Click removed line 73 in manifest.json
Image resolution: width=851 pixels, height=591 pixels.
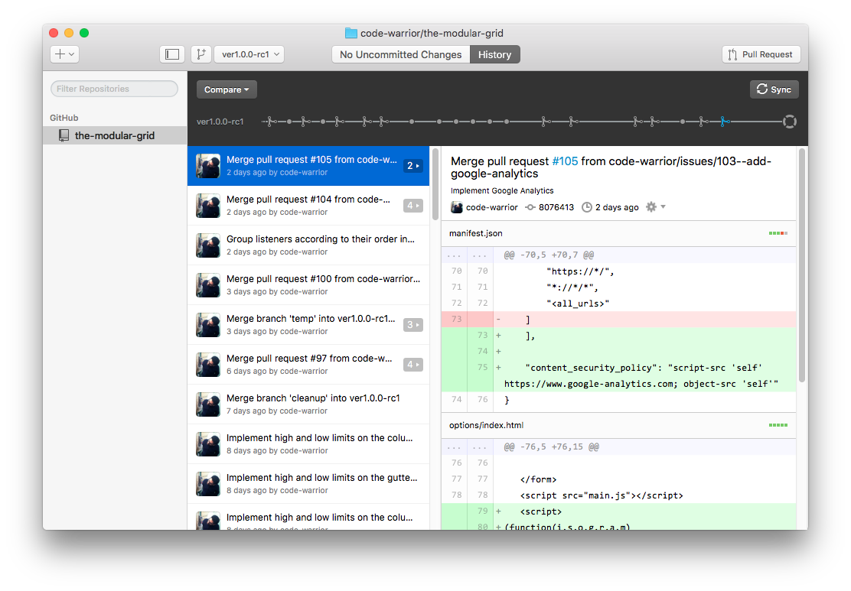[x=618, y=320]
